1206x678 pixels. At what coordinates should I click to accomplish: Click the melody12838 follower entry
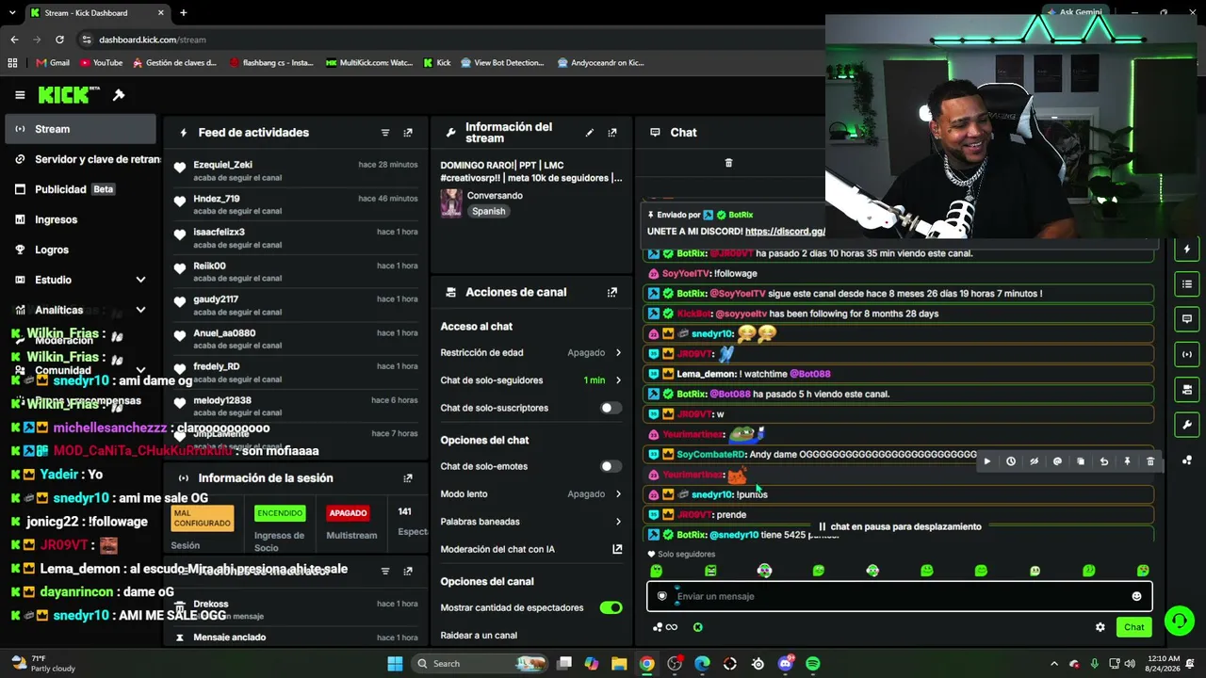(x=295, y=406)
